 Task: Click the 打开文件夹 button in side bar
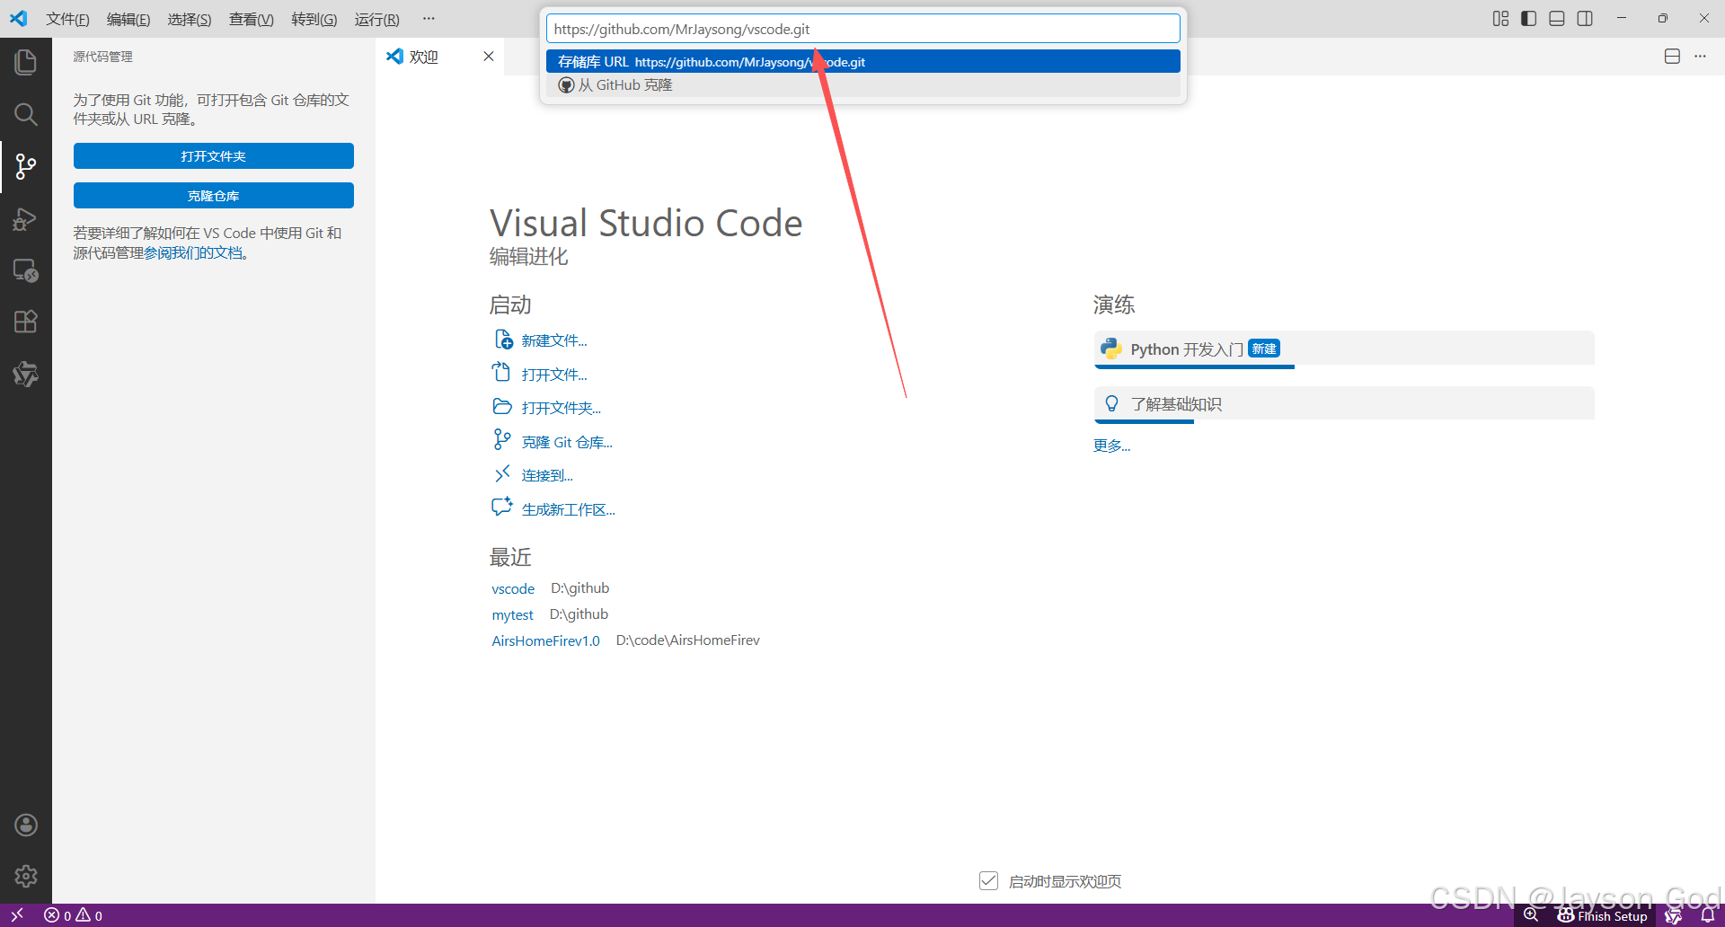click(x=214, y=156)
